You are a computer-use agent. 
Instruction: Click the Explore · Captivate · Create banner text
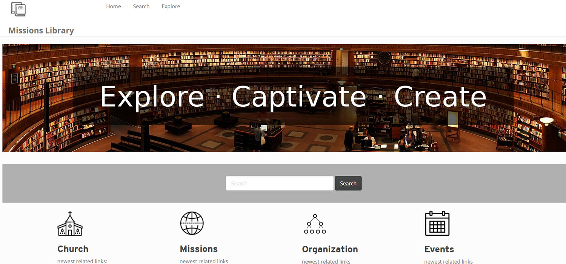coord(293,97)
